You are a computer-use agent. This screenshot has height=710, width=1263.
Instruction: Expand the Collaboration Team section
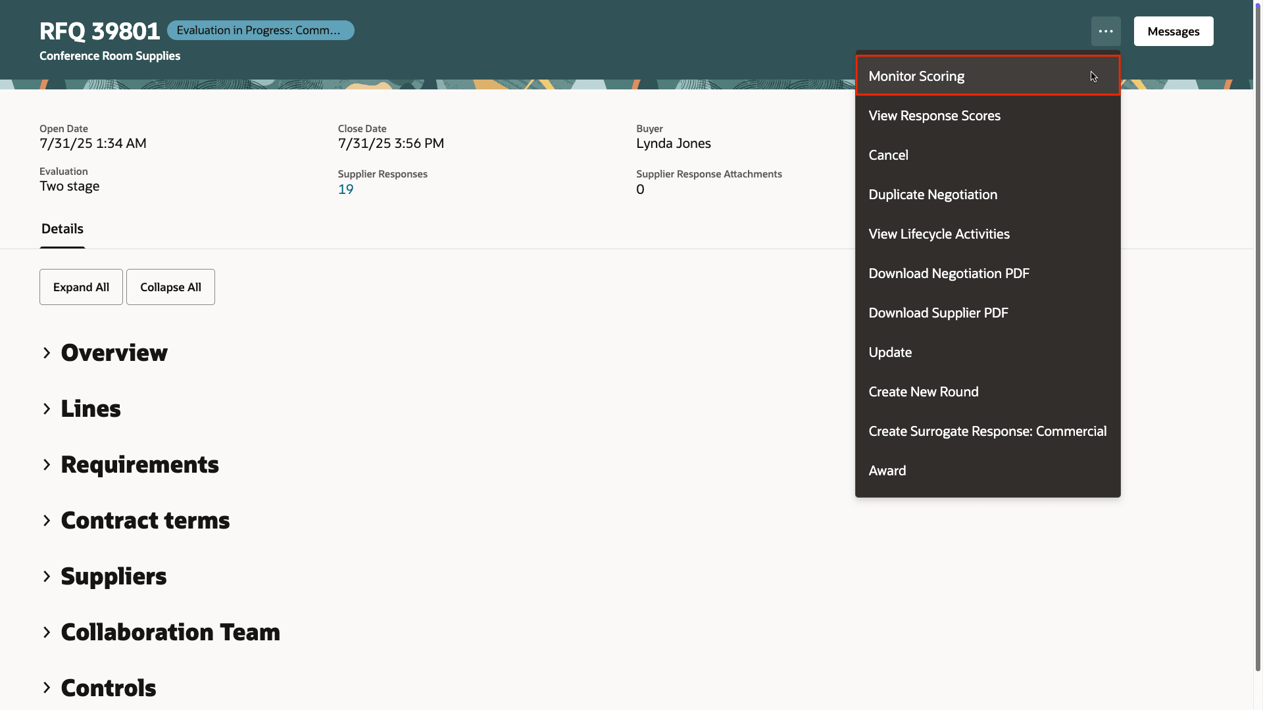47,632
